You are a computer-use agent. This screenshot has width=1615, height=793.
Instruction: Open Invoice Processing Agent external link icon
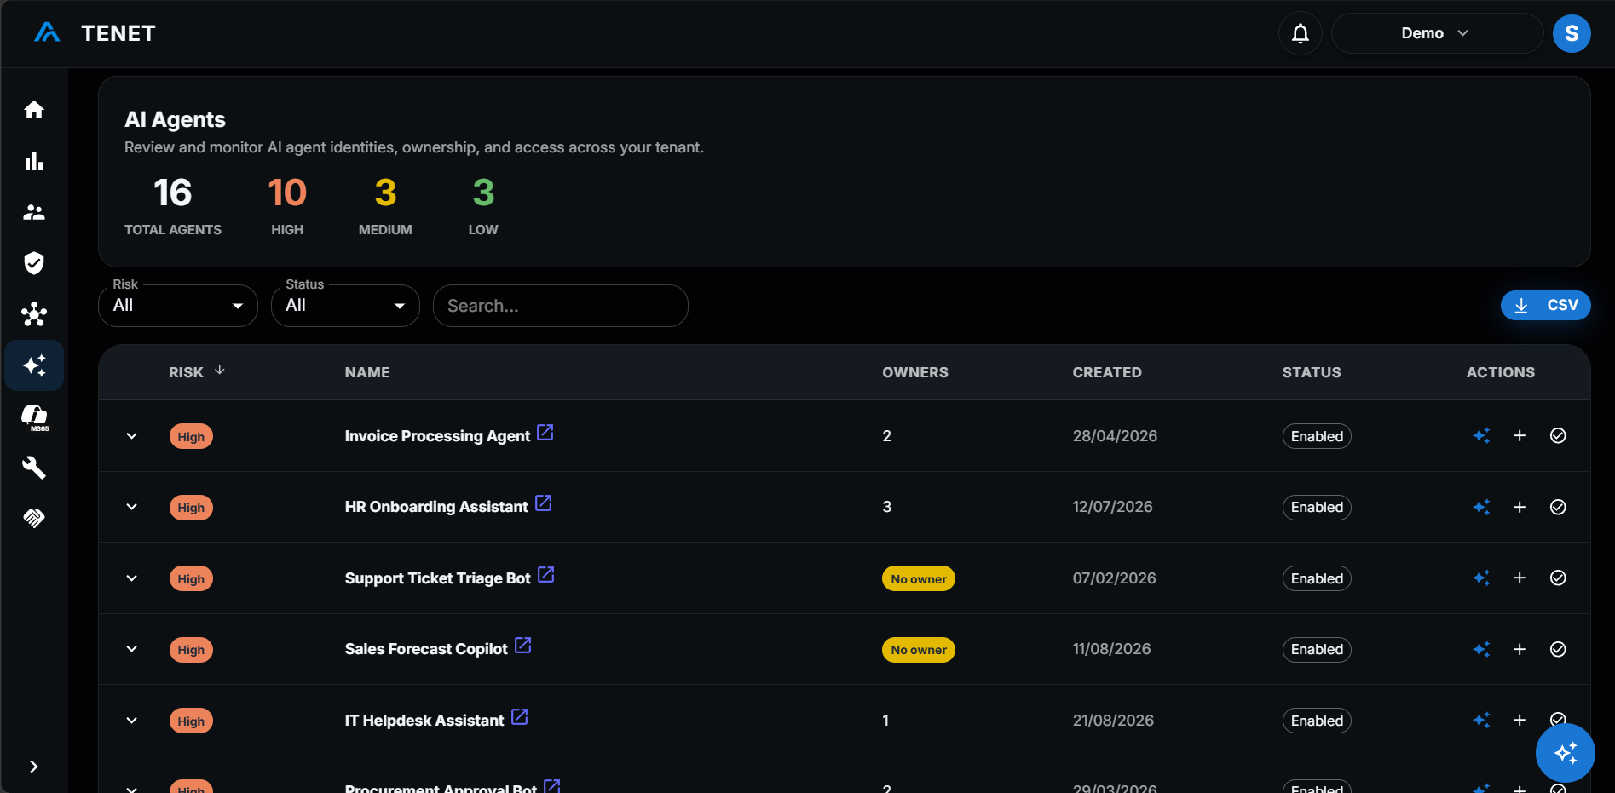(545, 433)
